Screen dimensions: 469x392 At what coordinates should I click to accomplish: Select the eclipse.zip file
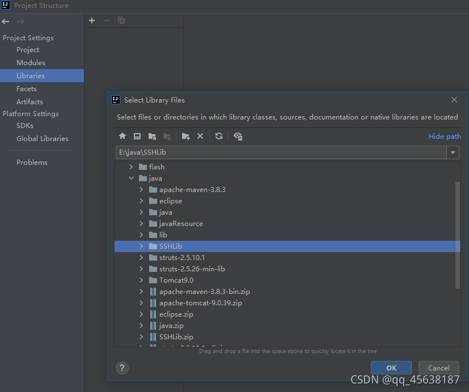[x=287, y=314]
